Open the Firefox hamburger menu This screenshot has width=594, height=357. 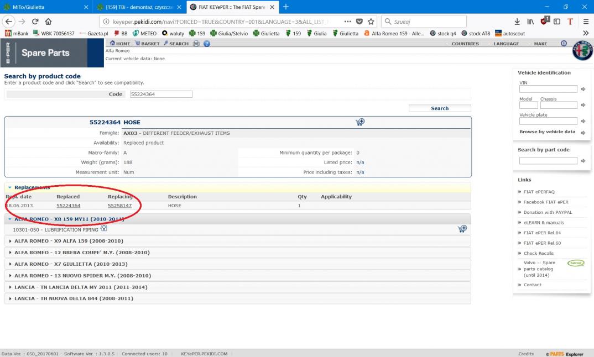(x=586, y=22)
